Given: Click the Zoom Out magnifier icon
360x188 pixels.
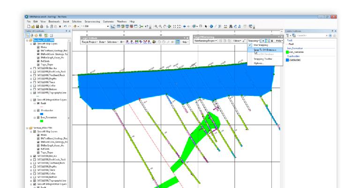Looking at the screenshot, I should coord(160,27).
